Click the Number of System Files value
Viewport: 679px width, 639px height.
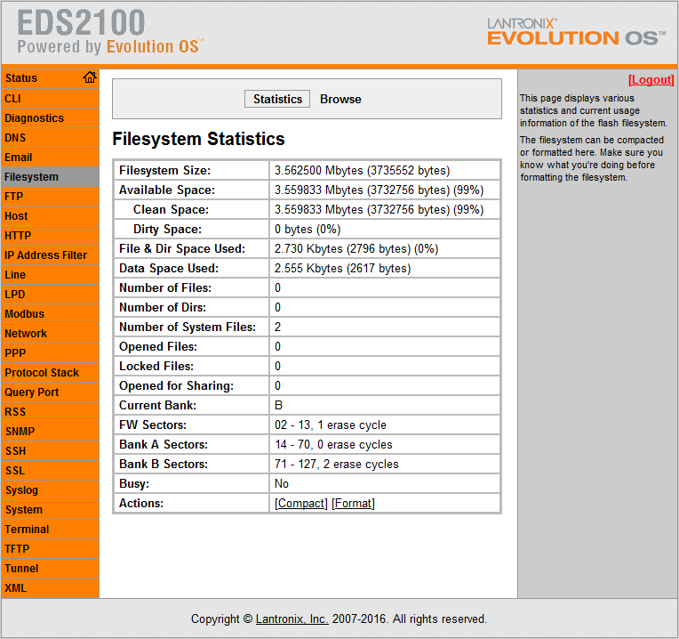pos(385,327)
